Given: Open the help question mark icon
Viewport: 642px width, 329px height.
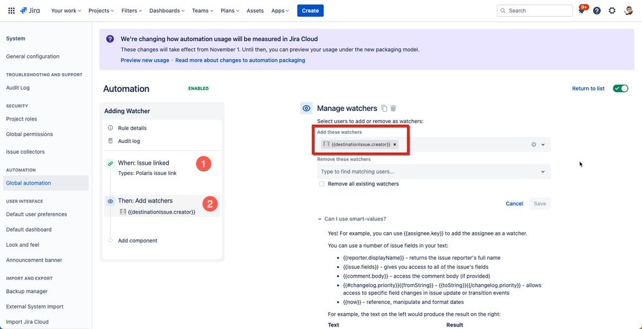Looking at the screenshot, I should [x=597, y=11].
